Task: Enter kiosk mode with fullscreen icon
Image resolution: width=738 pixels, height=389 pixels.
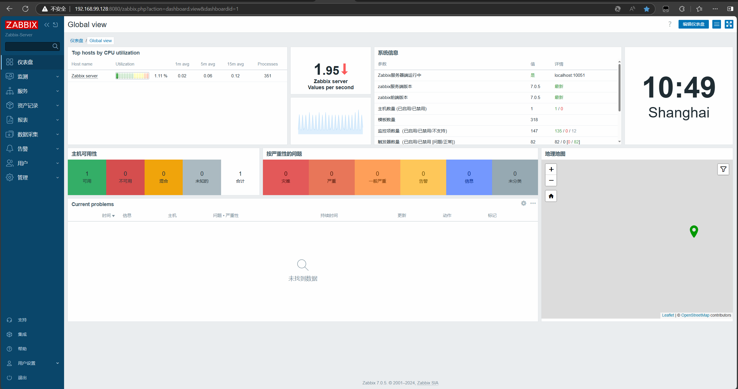Action: [x=729, y=24]
